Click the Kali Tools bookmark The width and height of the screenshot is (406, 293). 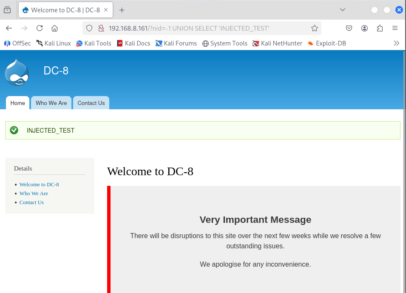coord(94,43)
